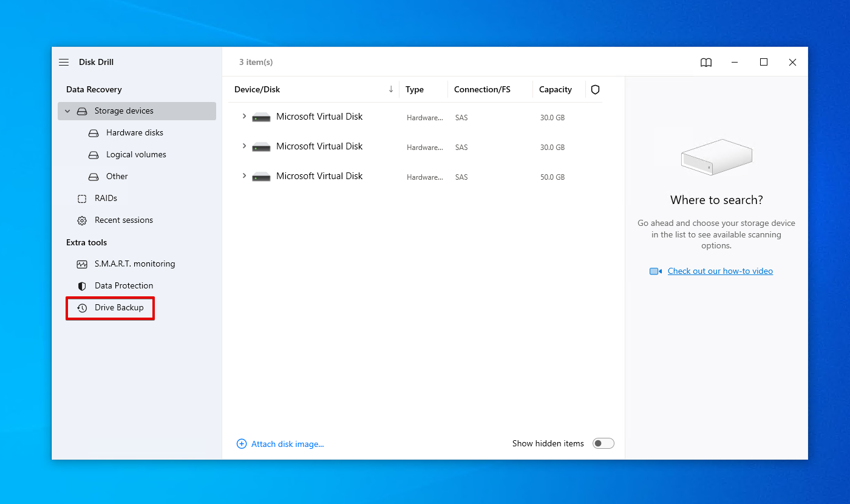Image resolution: width=850 pixels, height=504 pixels.
Task: Click Attach disk image link
Action: pyautogui.click(x=288, y=444)
